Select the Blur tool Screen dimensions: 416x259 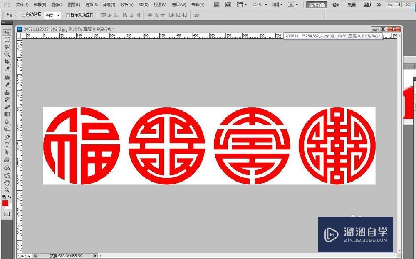7,122
